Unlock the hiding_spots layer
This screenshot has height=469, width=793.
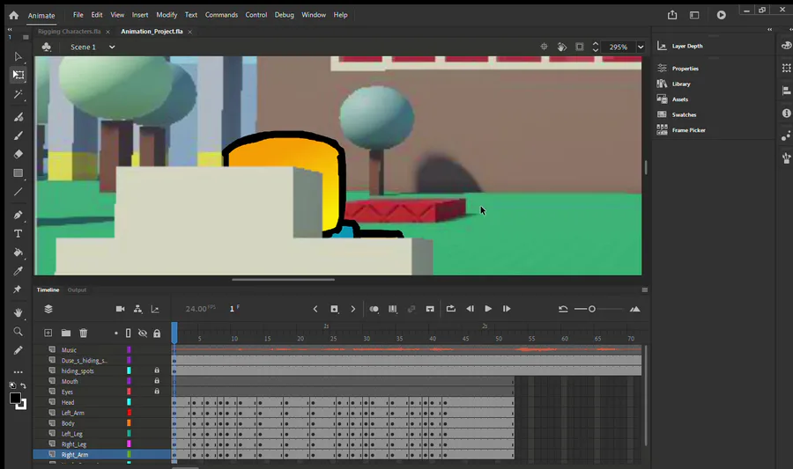coord(157,370)
